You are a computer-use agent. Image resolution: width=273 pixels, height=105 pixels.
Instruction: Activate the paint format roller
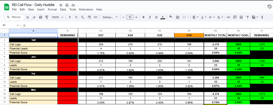click(47, 17)
